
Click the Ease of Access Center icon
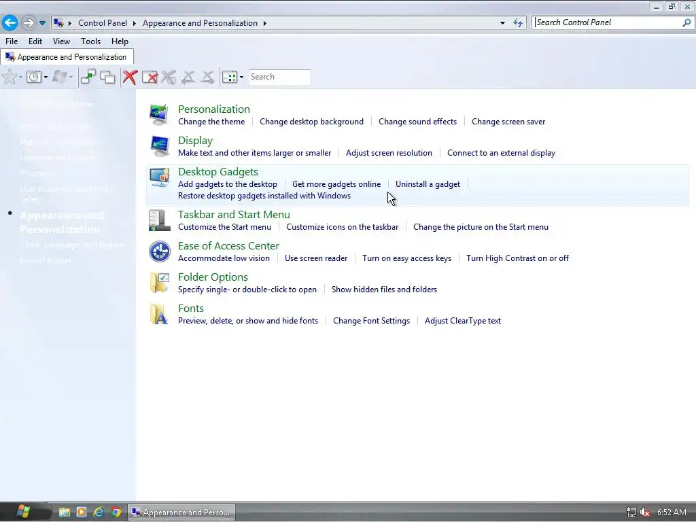[159, 251]
